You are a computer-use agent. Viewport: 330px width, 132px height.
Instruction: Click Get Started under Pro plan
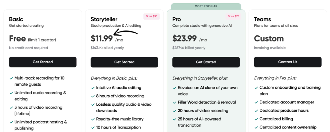206,62
